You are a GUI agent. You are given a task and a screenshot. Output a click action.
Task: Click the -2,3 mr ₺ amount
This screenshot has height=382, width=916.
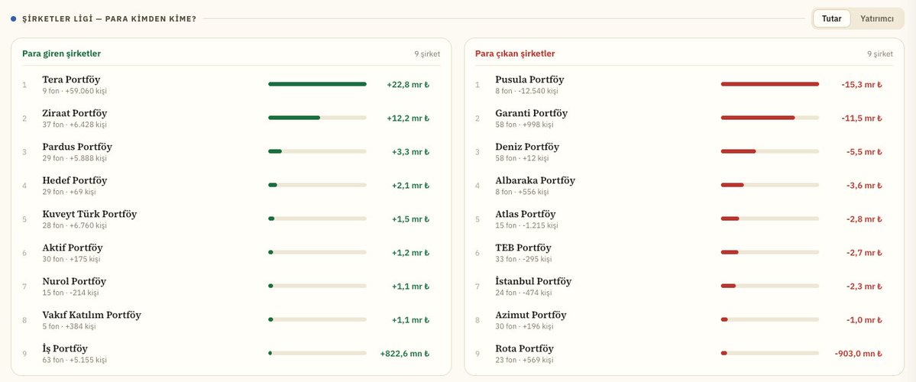tap(864, 286)
